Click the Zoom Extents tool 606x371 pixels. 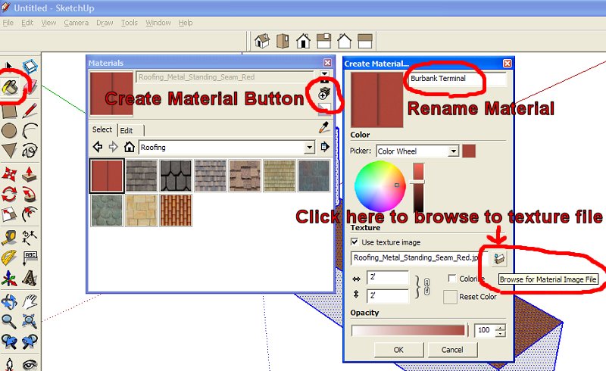click(30, 321)
